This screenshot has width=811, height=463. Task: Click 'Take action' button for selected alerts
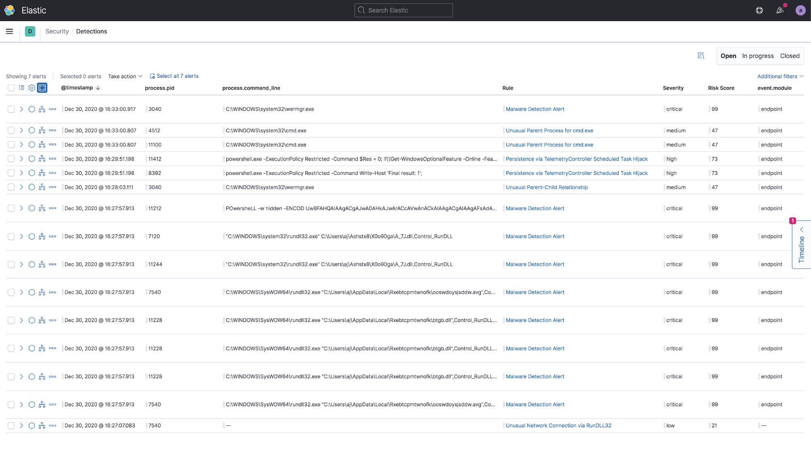(125, 76)
